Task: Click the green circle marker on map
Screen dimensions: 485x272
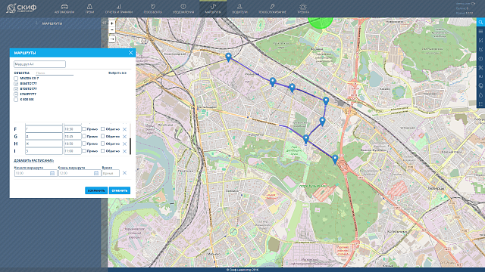Action: [321, 23]
